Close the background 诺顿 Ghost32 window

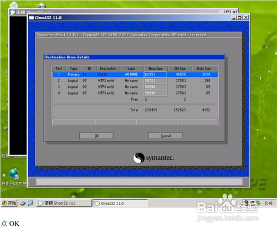coord(234,12)
